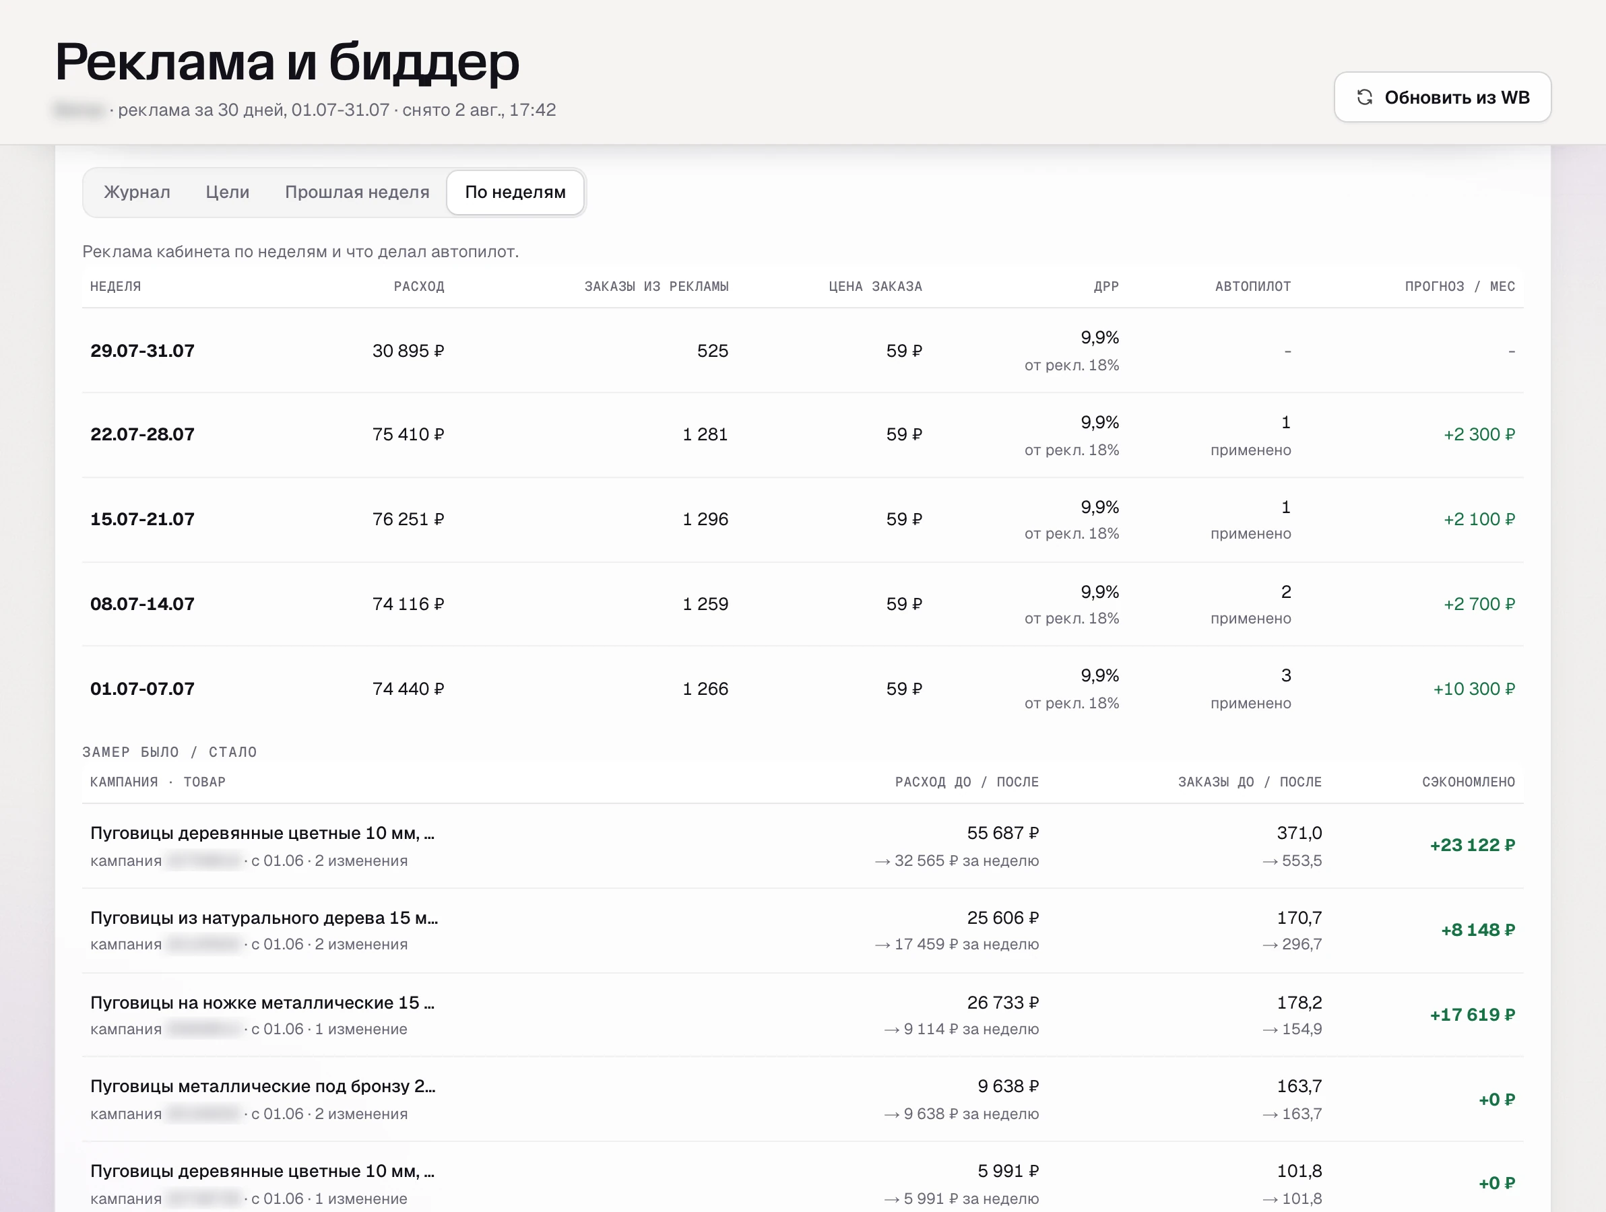The image size is (1606, 1212).
Task: Click the forecast +10 300 ₽
Action: coord(1474,689)
